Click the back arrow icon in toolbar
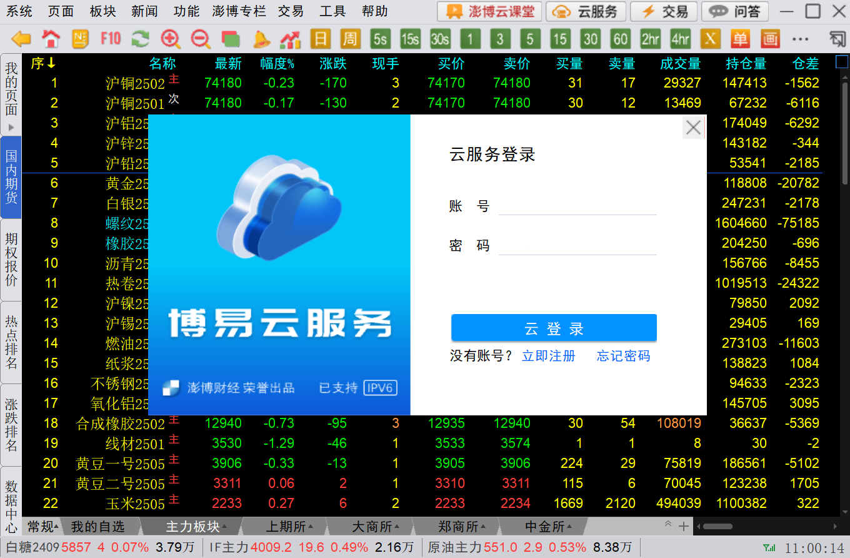 [x=21, y=39]
